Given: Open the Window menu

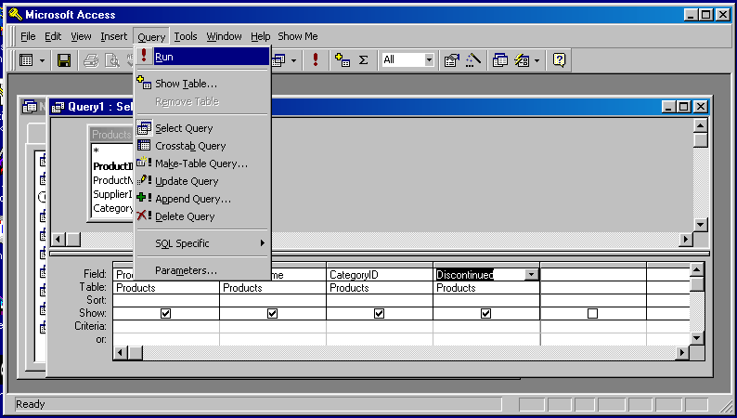Looking at the screenshot, I should click(224, 36).
